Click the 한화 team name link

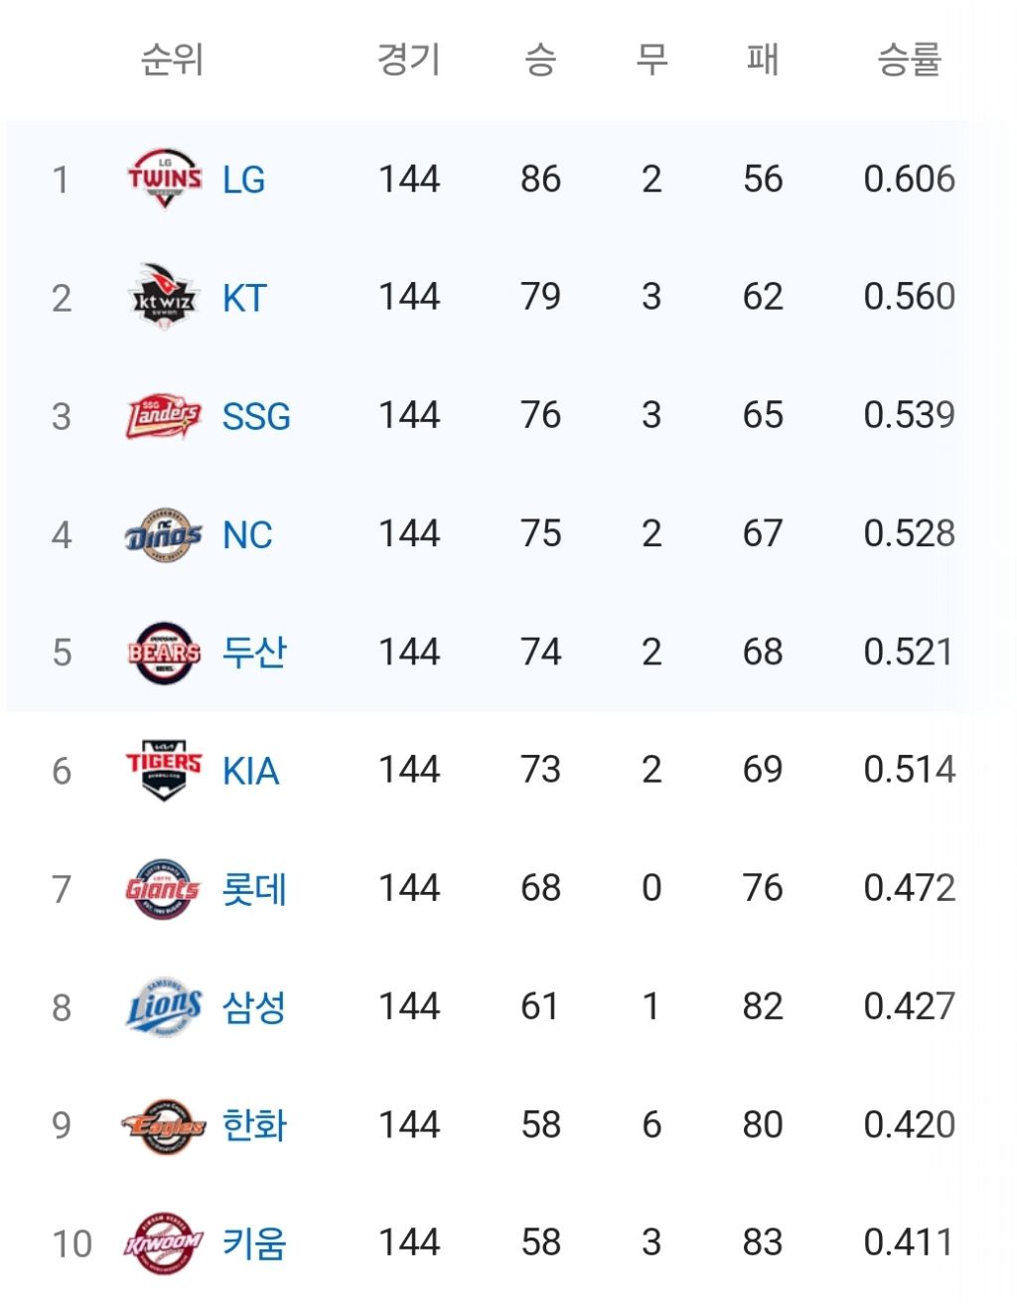coord(254,1125)
